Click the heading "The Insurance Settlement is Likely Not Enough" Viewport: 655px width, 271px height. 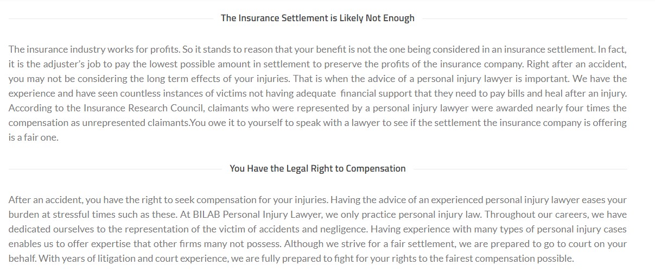click(317, 18)
